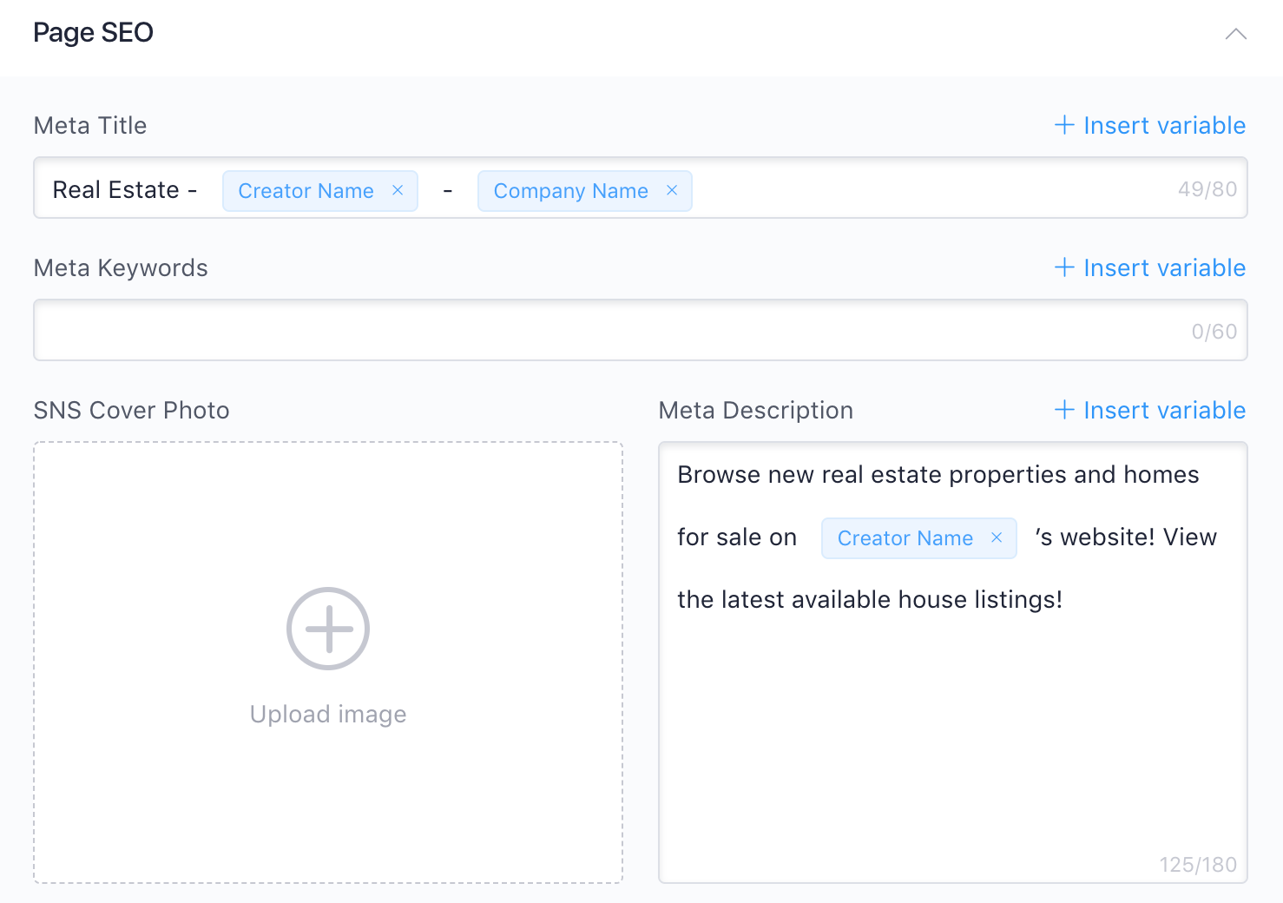Select the Creator Name chip in Meta Description
Viewport: 1283px width, 903px height.
pos(903,538)
